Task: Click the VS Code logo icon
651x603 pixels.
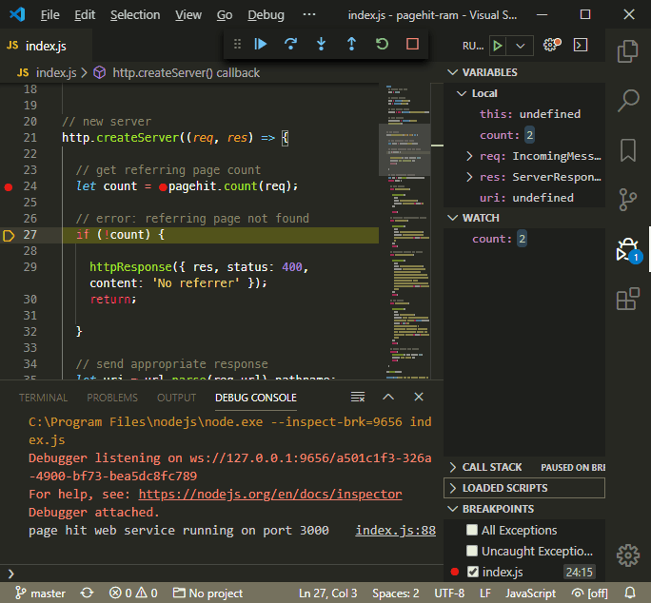Action: (17, 14)
